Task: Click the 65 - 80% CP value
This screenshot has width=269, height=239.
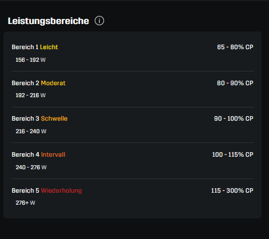Action: point(235,47)
